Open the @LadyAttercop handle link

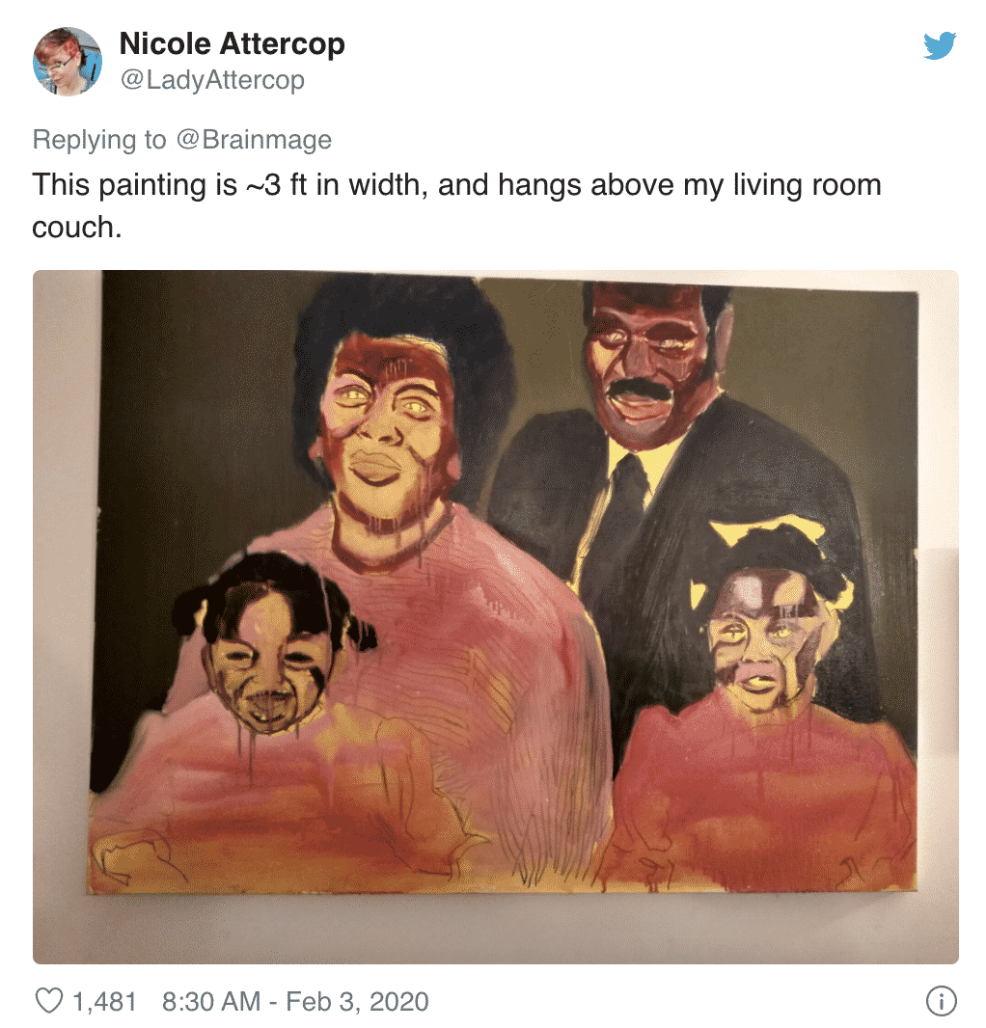pos(212,80)
